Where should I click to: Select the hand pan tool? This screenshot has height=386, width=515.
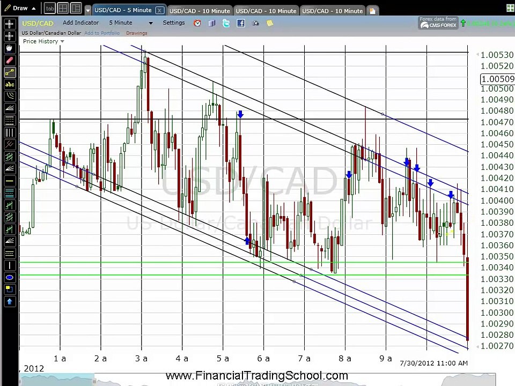pyautogui.click(x=10, y=48)
